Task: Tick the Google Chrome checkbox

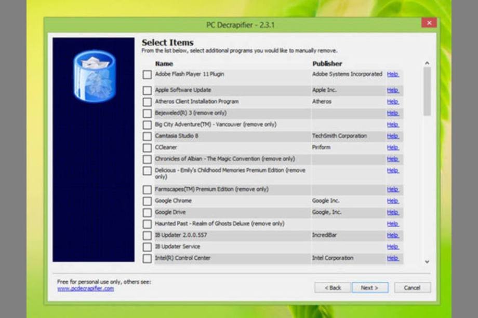Action: (147, 201)
